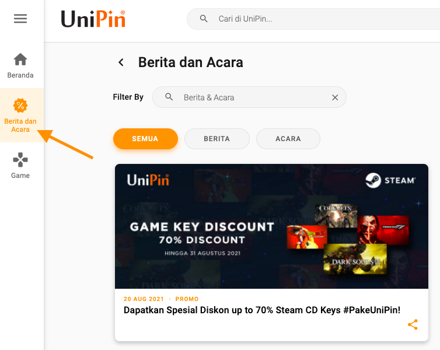The width and height of the screenshot is (440, 350).
Task: Open article Dapatkan Spesial Diskon Steam CD Keys
Action: tap(262, 310)
